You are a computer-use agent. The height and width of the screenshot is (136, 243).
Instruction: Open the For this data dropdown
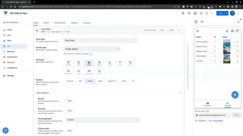tap(92, 49)
